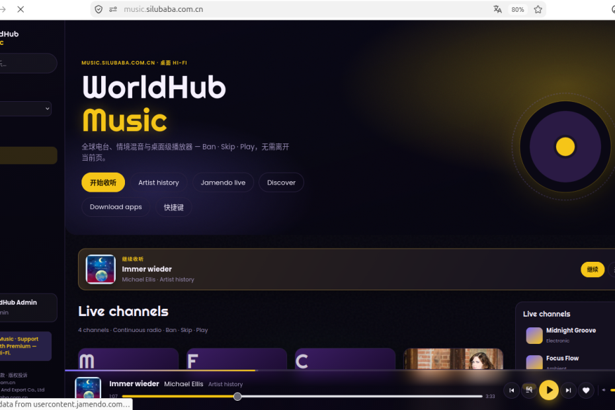Open the Discover pill button
The image size is (615, 410).
[x=281, y=183]
